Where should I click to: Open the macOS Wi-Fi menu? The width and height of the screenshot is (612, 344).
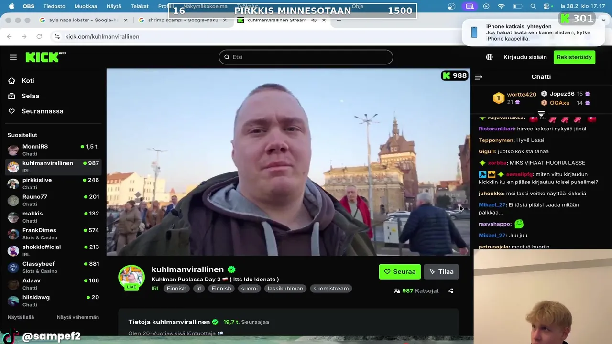[501, 6]
